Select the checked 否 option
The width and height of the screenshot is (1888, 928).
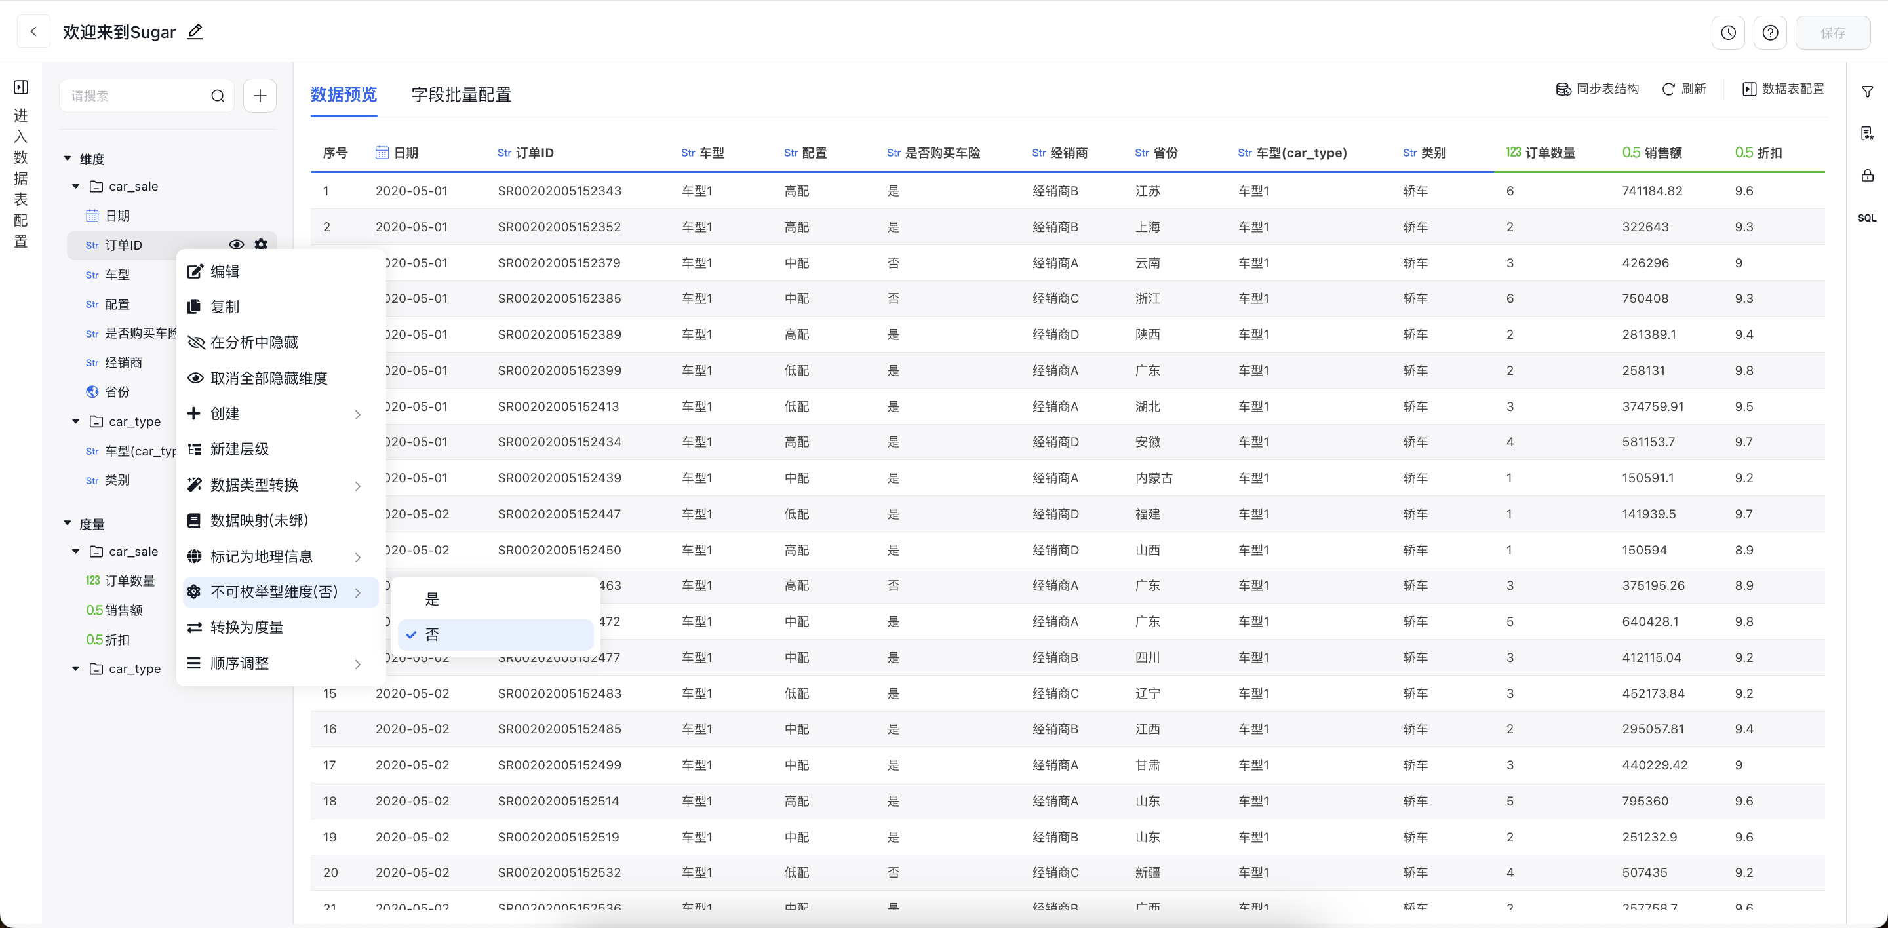coord(496,635)
